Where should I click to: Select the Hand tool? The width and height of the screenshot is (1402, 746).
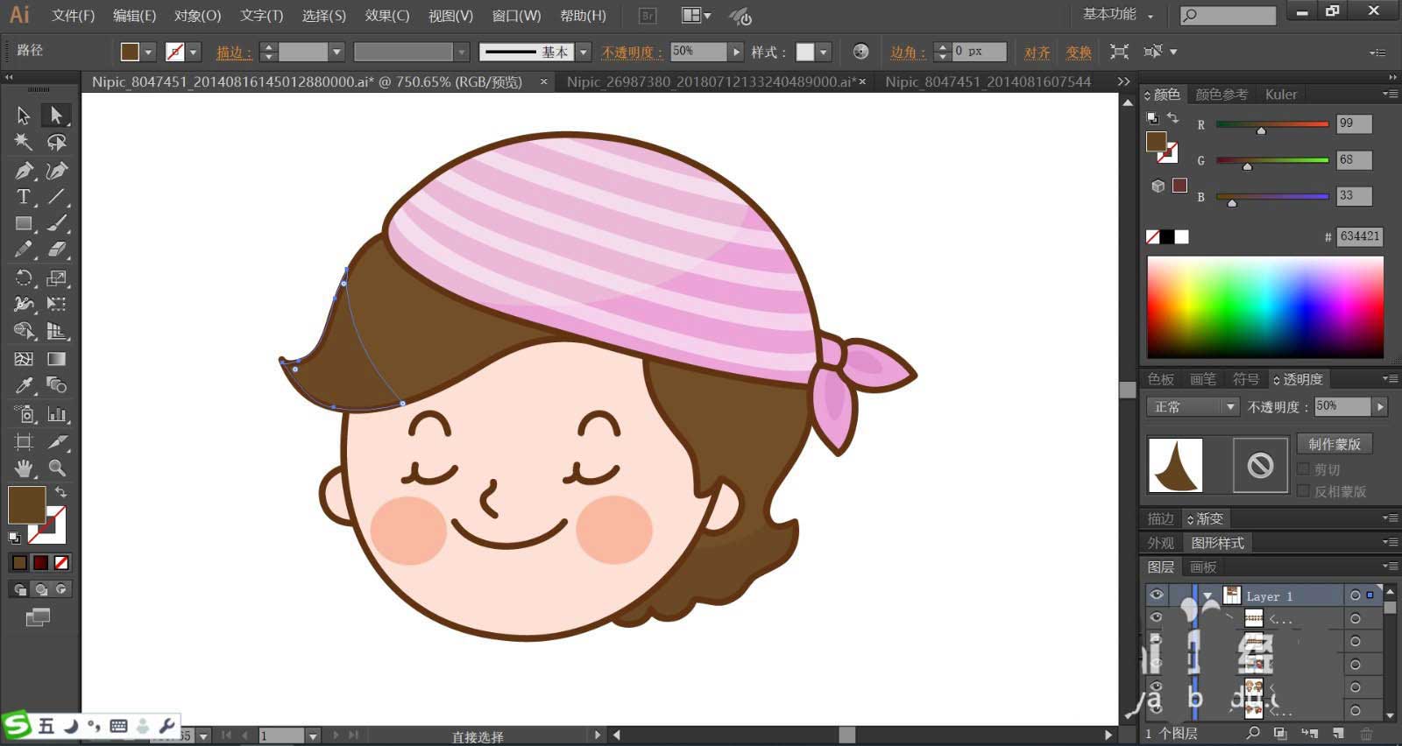24,468
